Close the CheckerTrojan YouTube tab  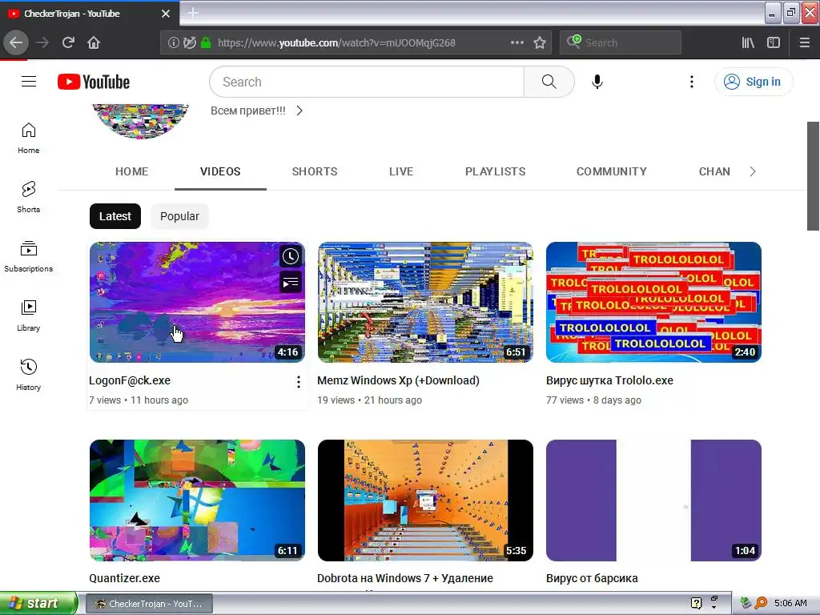pyautogui.click(x=165, y=14)
